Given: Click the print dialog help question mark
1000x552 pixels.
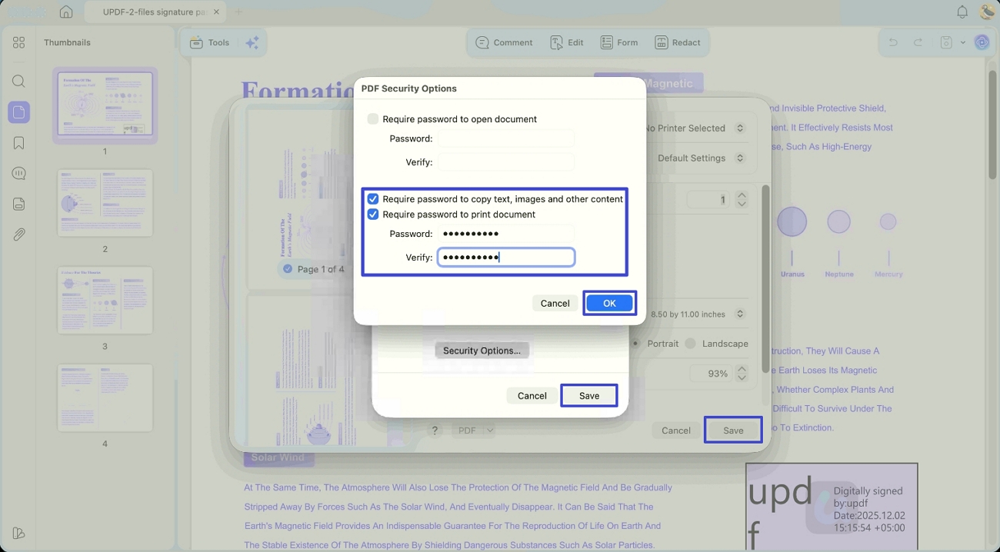Looking at the screenshot, I should 435,431.
